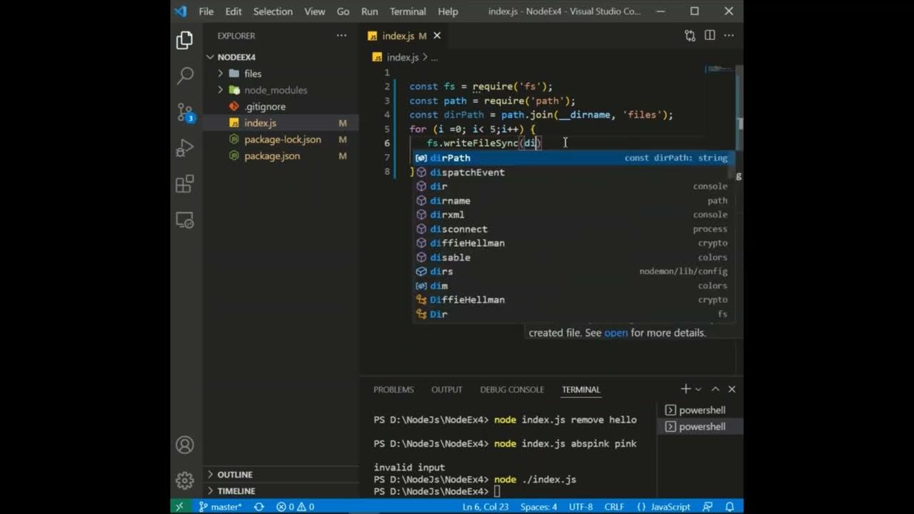Screen dimensions: 914x514
Task: Maximize the terminal panel size
Action: 716,389
